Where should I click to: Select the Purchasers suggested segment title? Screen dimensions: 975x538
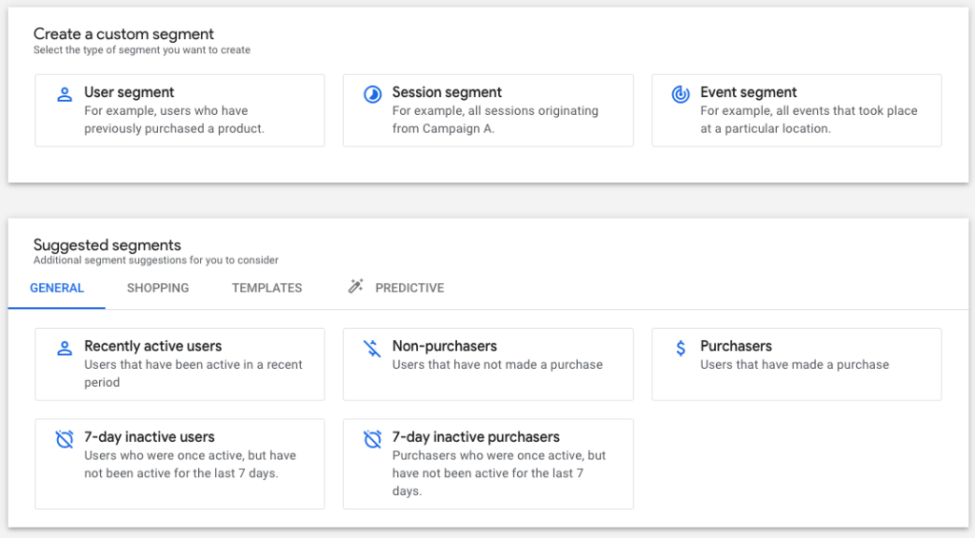(x=736, y=346)
